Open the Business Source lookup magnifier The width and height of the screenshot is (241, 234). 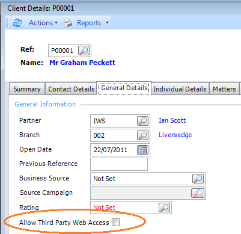click(x=198, y=179)
